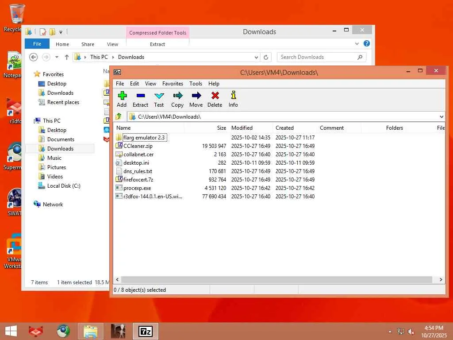Click the taskbar clock showing 4:54 PM
The image size is (453, 340).
434,331
